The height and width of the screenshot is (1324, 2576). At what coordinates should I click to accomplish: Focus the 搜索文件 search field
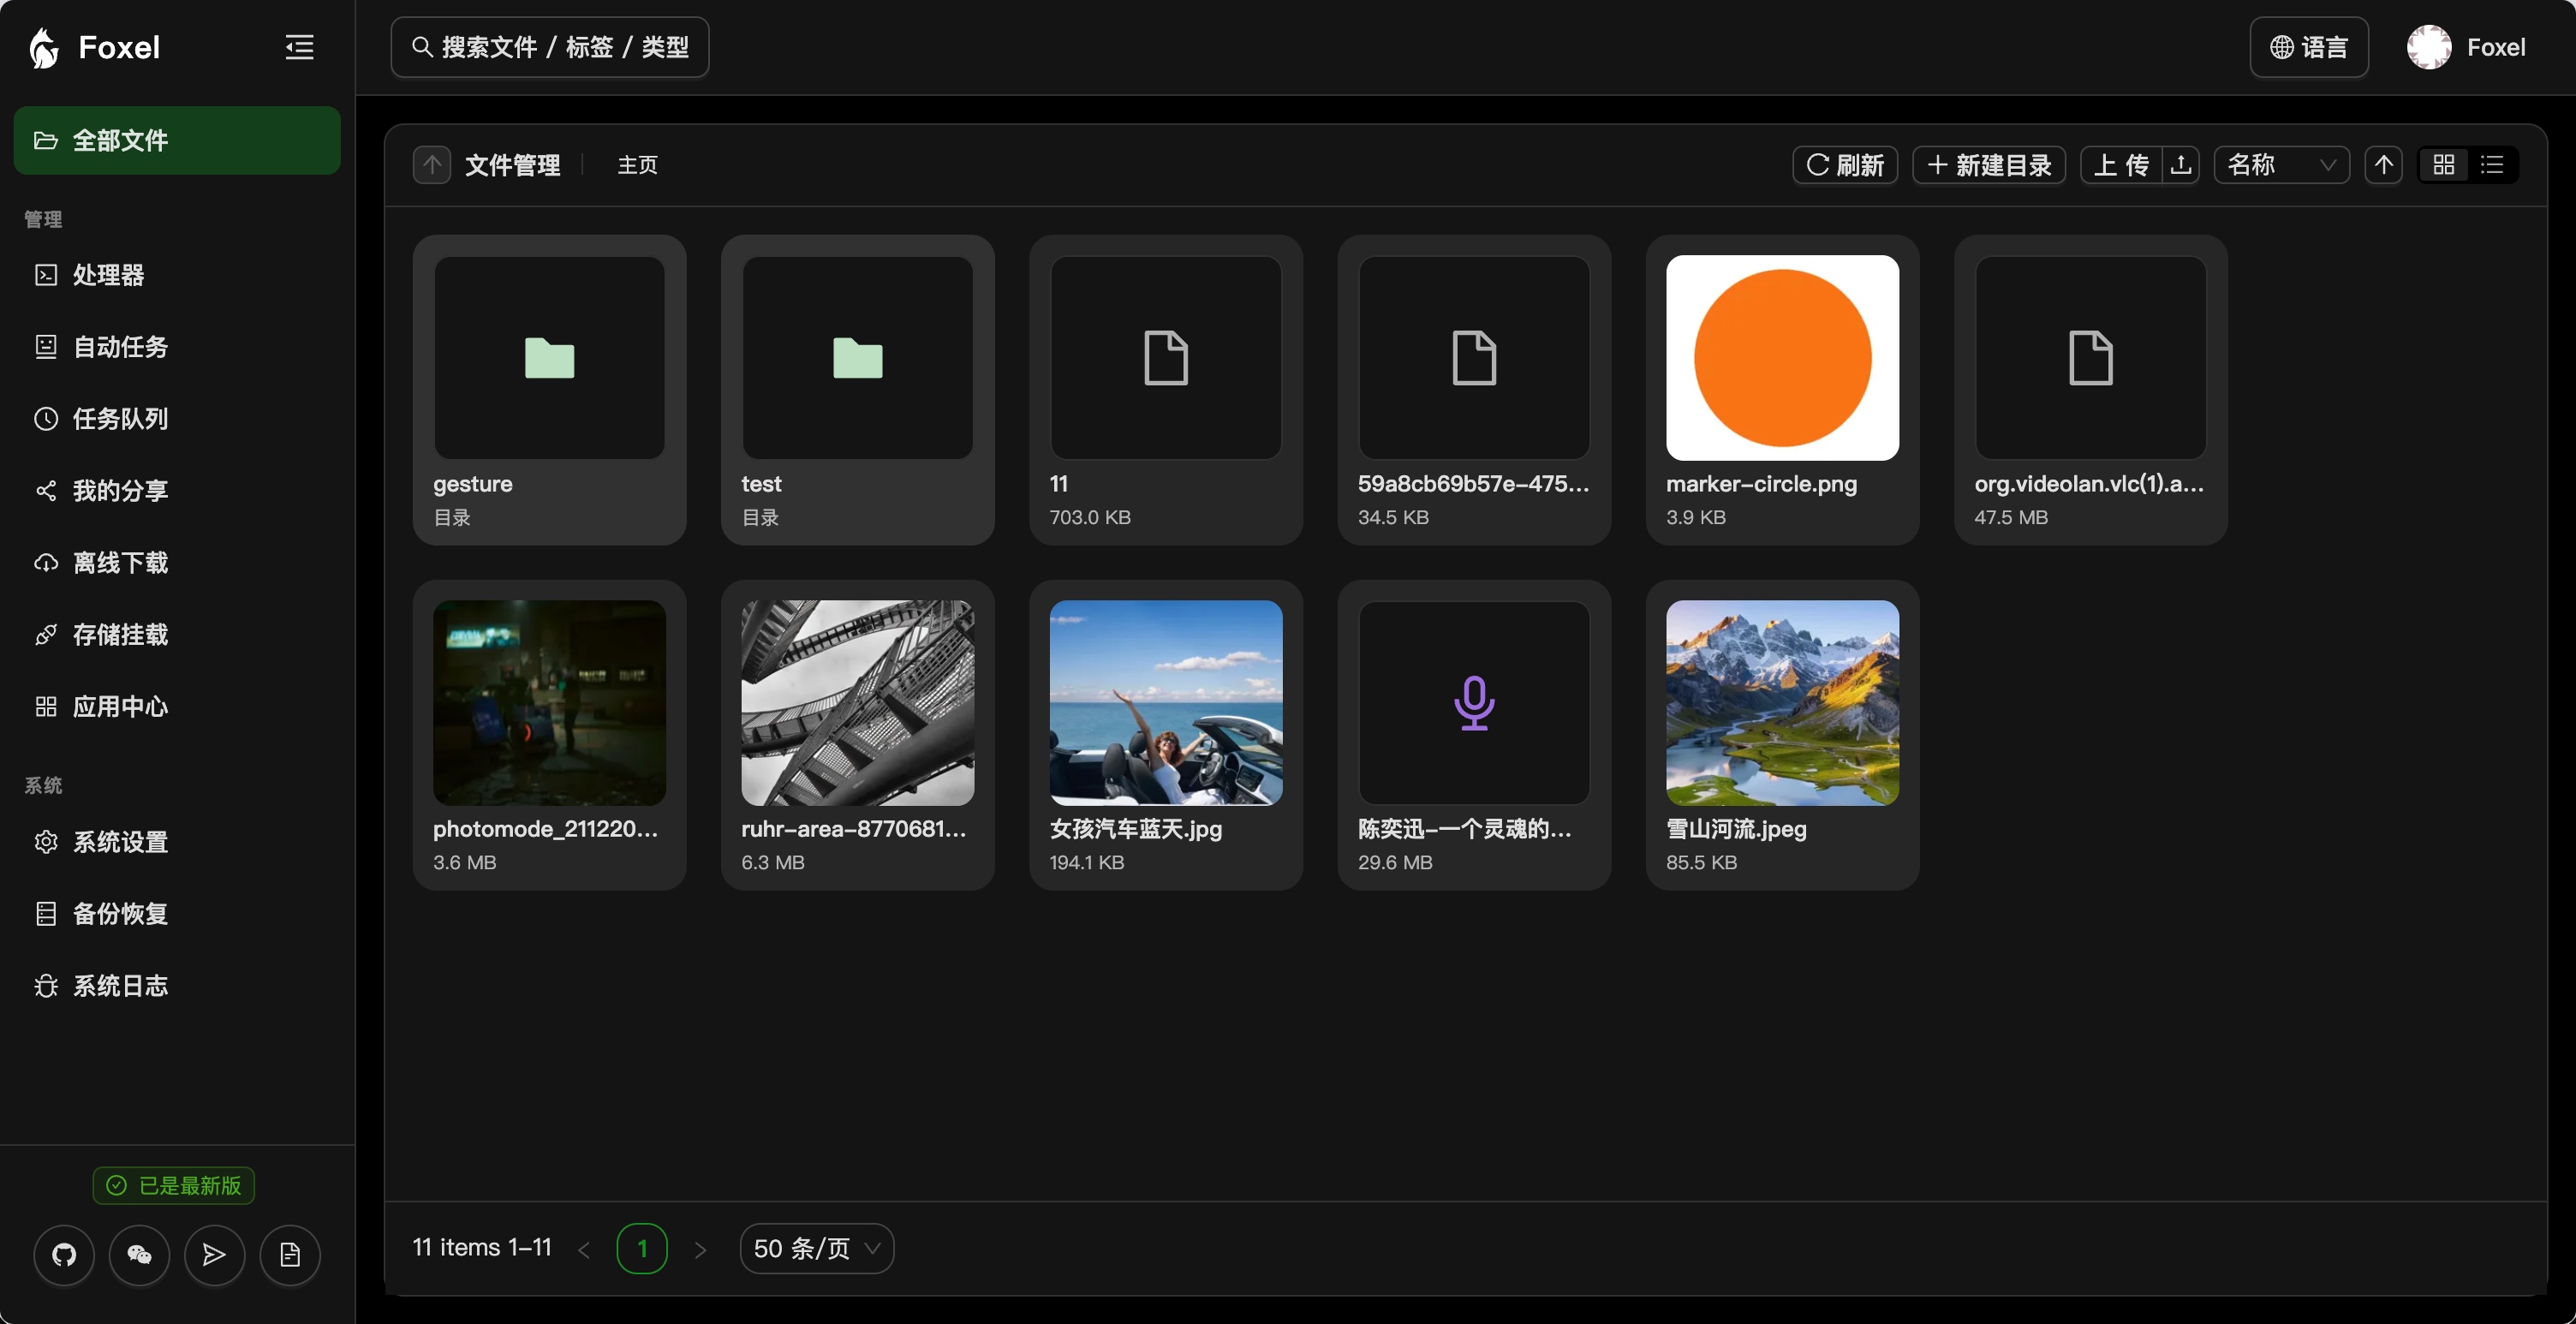point(550,47)
